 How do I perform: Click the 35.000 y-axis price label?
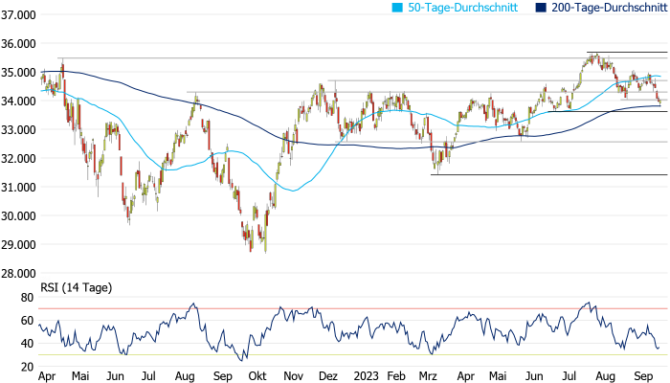pos(18,72)
